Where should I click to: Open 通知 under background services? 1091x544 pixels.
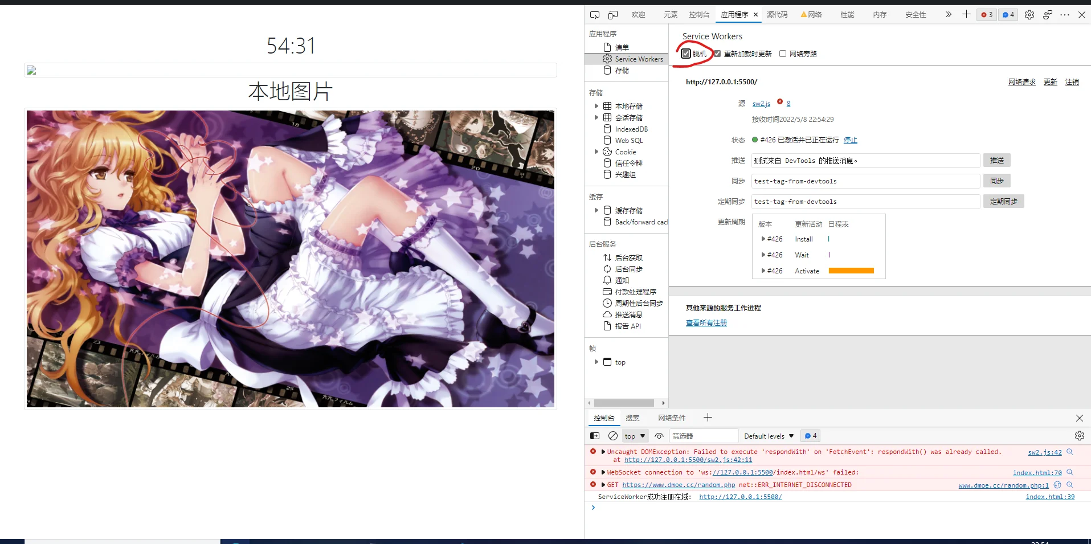click(622, 280)
